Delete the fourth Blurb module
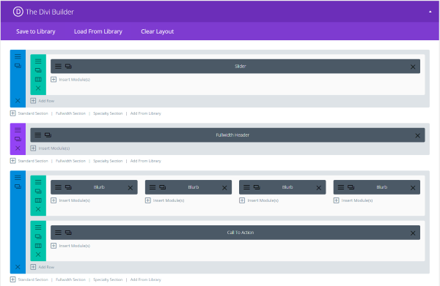 click(x=413, y=188)
